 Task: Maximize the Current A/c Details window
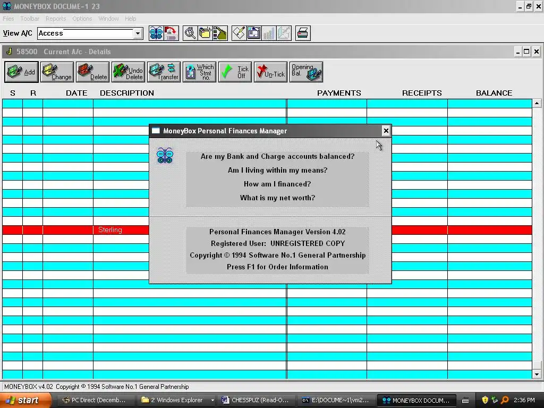[526, 52]
